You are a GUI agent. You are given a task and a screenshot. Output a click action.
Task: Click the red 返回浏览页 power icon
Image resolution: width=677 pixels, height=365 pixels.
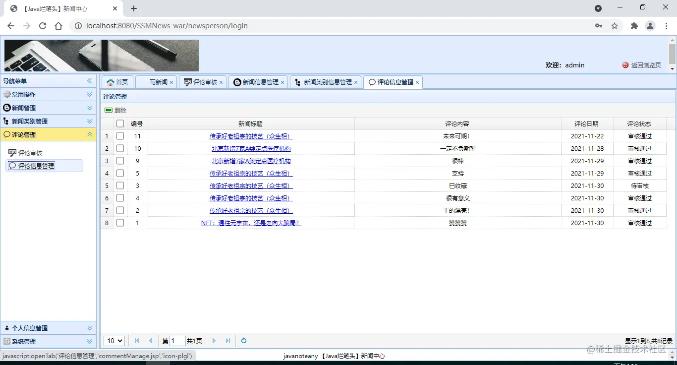pos(625,65)
